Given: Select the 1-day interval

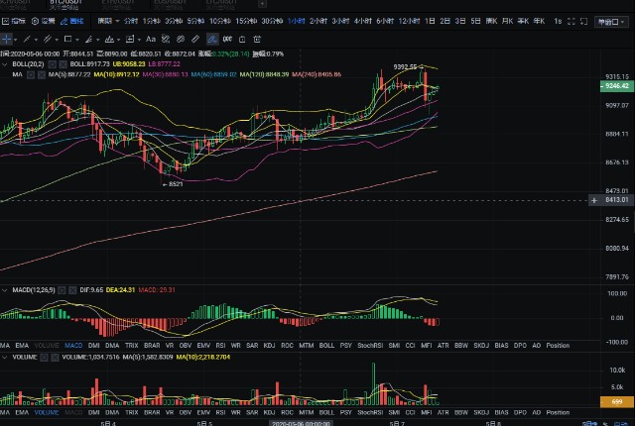Looking at the screenshot, I should (430, 21).
